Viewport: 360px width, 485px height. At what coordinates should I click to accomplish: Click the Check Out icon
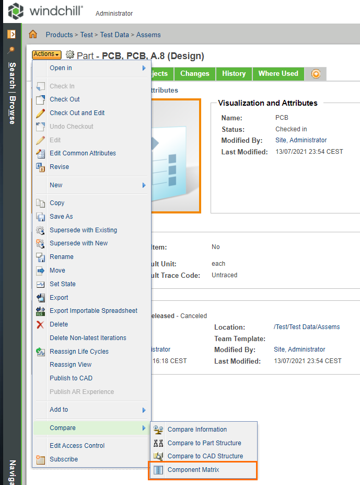click(40, 99)
